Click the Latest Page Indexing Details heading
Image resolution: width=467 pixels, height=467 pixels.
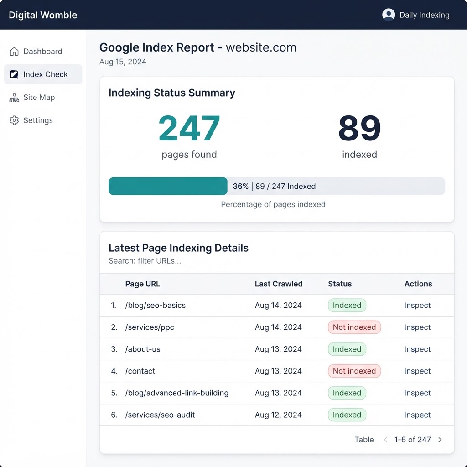pos(178,248)
